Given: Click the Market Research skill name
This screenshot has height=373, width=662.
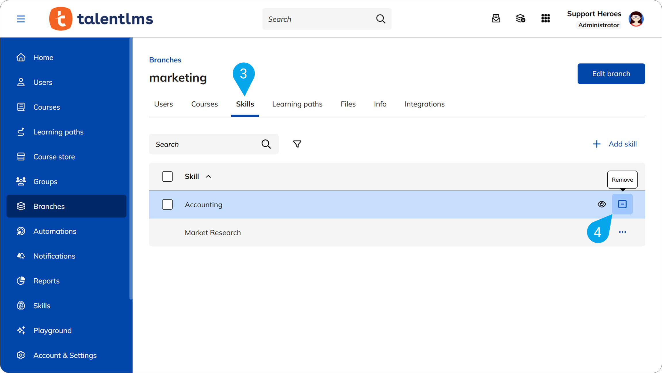Looking at the screenshot, I should 213,233.
